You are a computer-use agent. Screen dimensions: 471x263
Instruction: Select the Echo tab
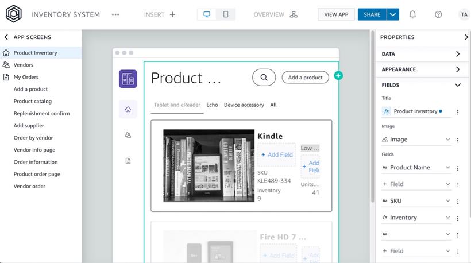click(212, 105)
